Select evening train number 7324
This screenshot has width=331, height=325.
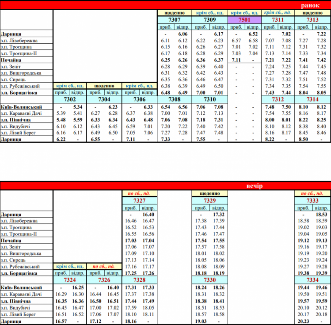70,280
